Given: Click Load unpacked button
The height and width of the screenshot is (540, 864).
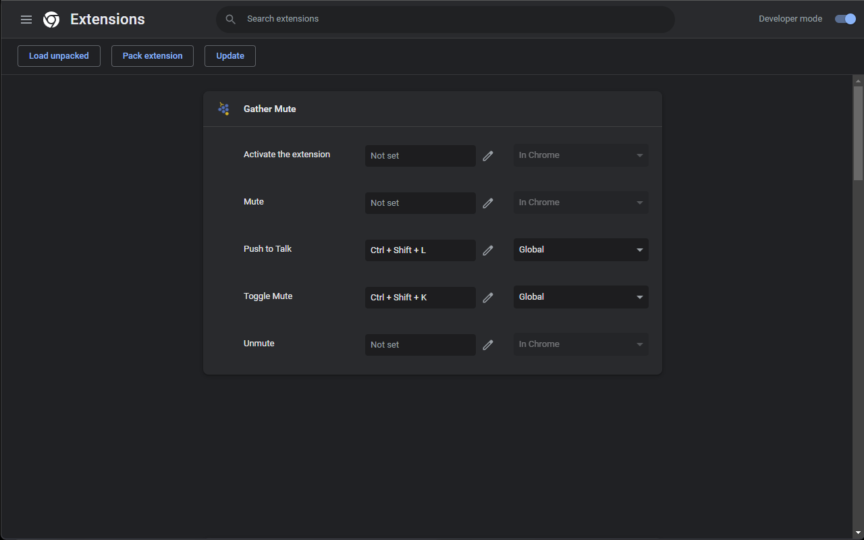Looking at the screenshot, I should click(x=59, y=56).
